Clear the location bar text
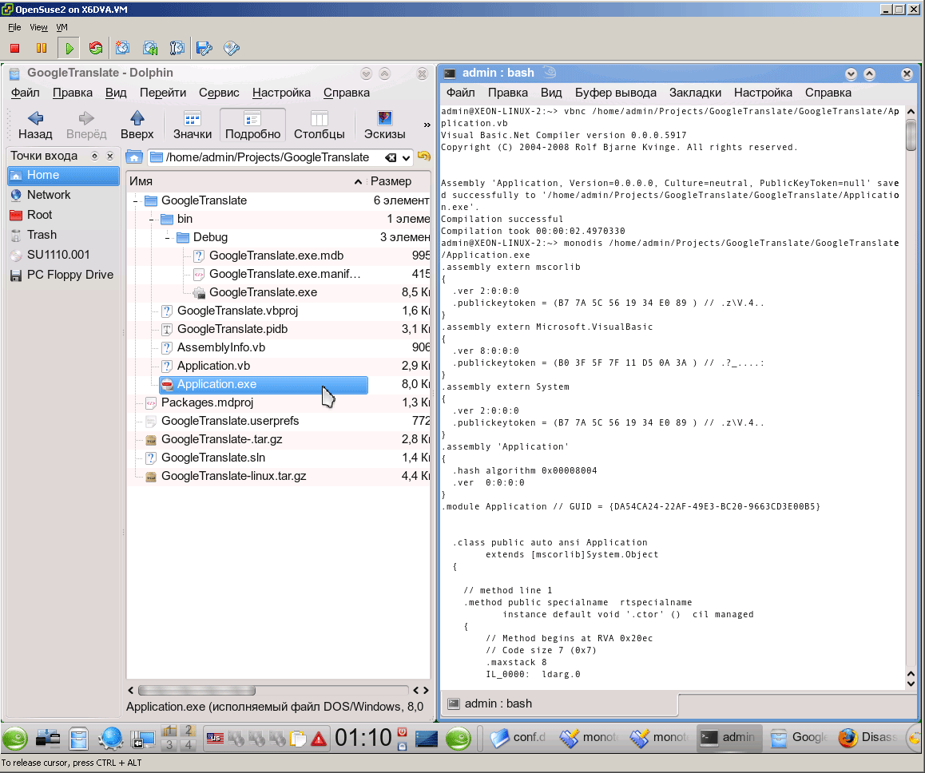The width and height of the screenshot is (925, 773). pos(391,157)
